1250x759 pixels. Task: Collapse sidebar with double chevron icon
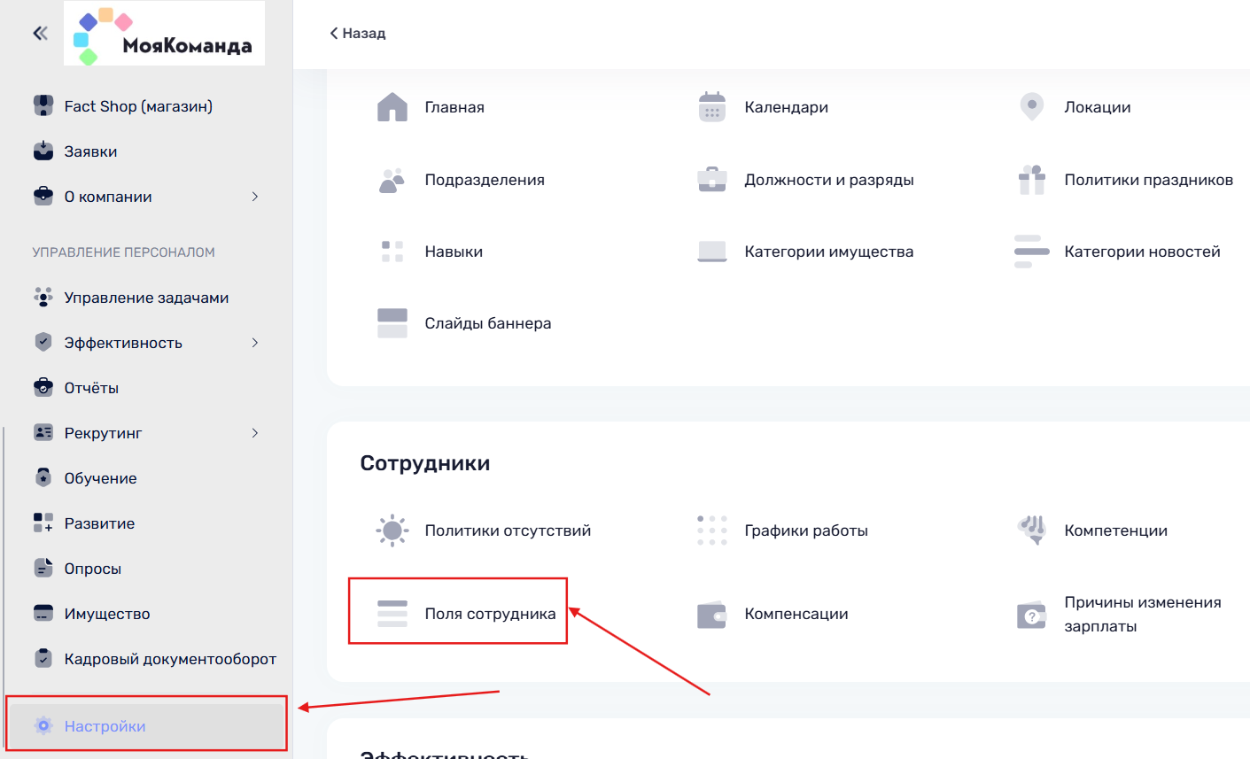tap(40, 34)
